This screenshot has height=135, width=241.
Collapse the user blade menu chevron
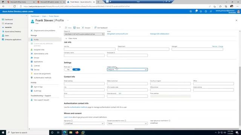point(60,27)
